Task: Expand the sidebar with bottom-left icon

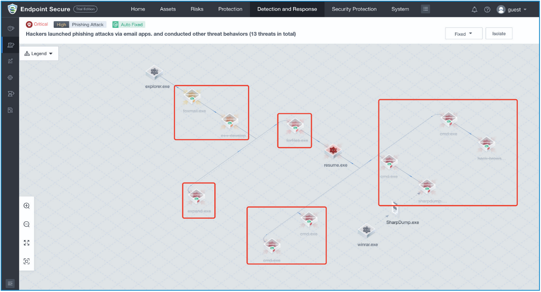Action: point(10,283)
